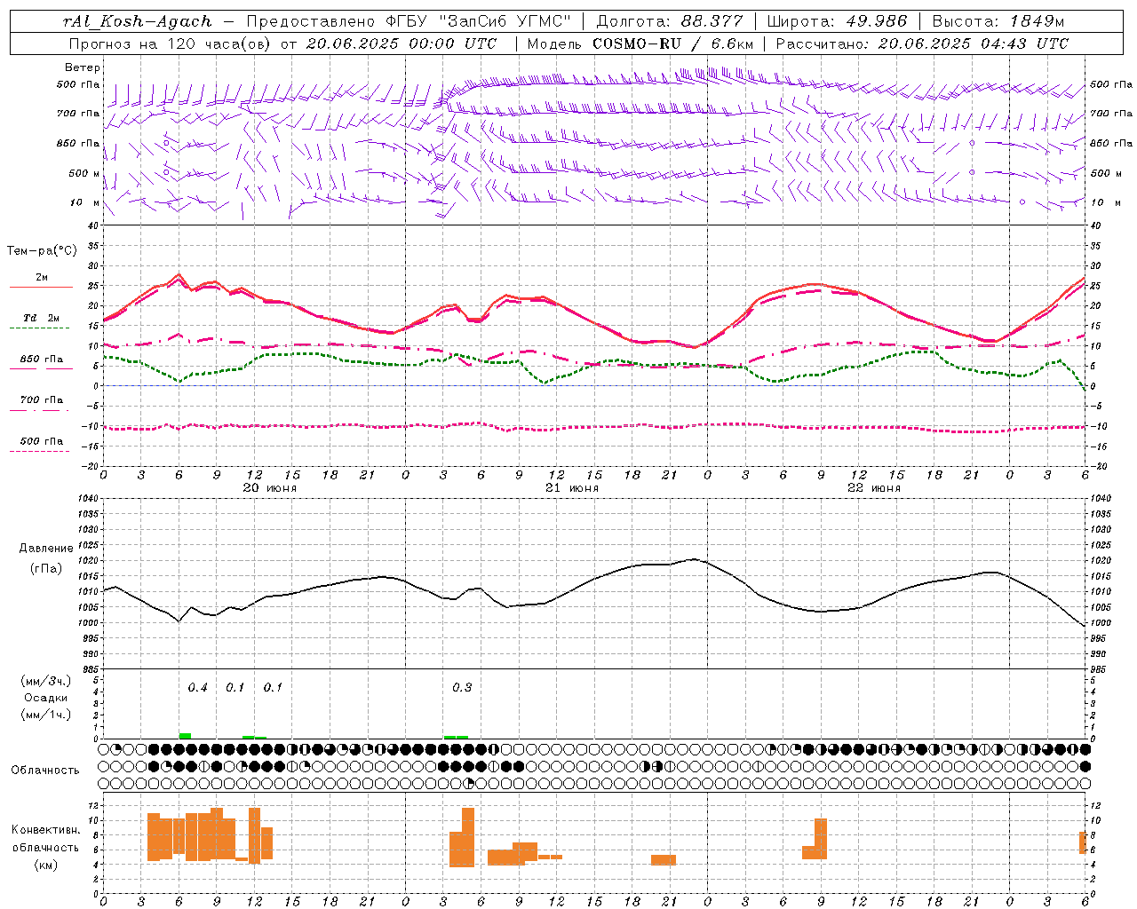Viewport: 1137px width, 909px height.
Task: Click the 0.4 precipitation amount value
Action: 197,688
